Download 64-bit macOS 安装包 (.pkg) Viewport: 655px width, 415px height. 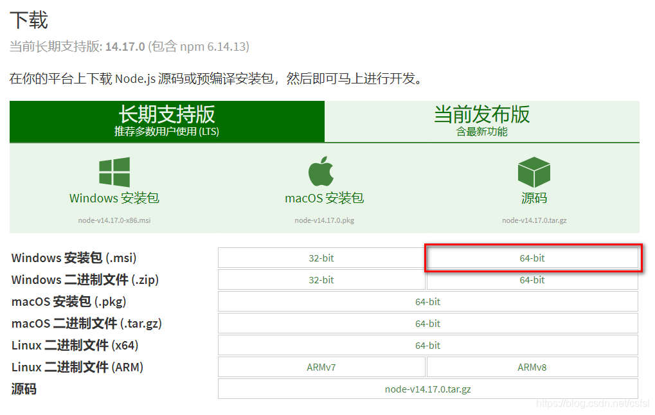coord(427,301)
